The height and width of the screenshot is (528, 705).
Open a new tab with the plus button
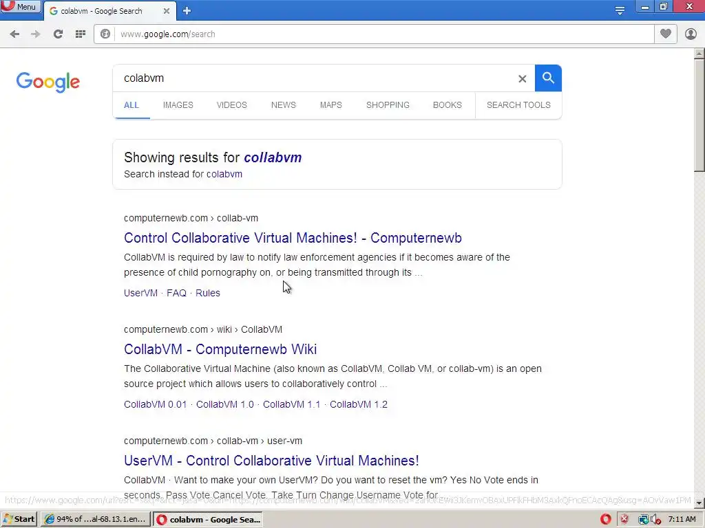point(187,11)
